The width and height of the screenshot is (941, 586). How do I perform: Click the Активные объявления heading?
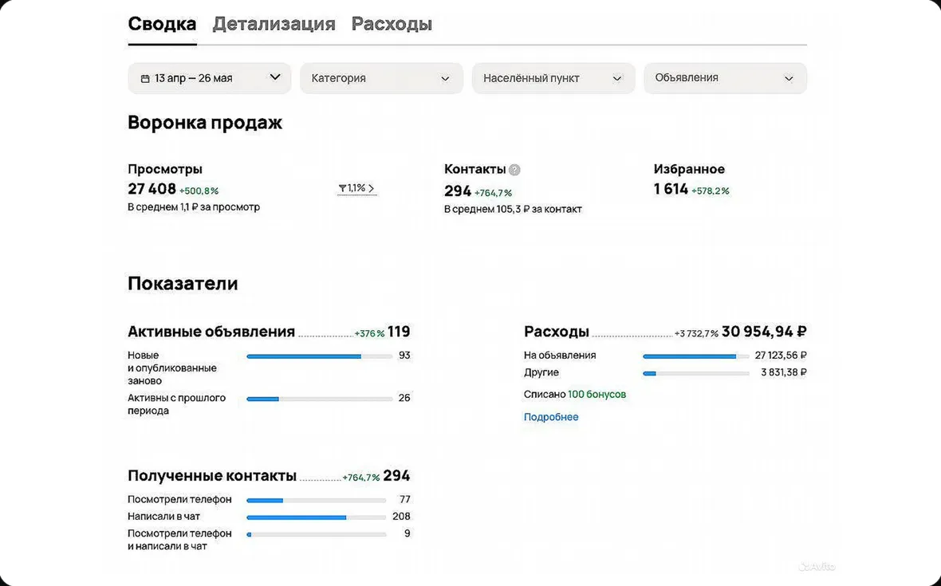[211, 332]
